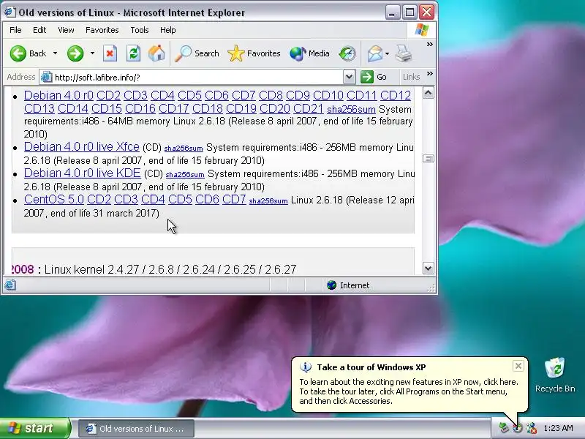Open the View menu

pyautogui.click(x=66, y=30)
